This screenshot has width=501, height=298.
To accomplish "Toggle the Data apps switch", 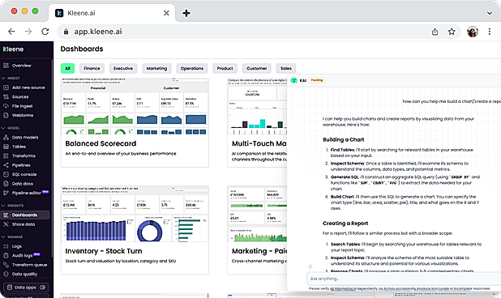I will 42,287.
